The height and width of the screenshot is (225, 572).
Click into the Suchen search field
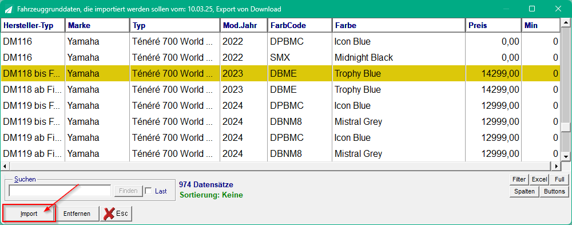point(60,191)
